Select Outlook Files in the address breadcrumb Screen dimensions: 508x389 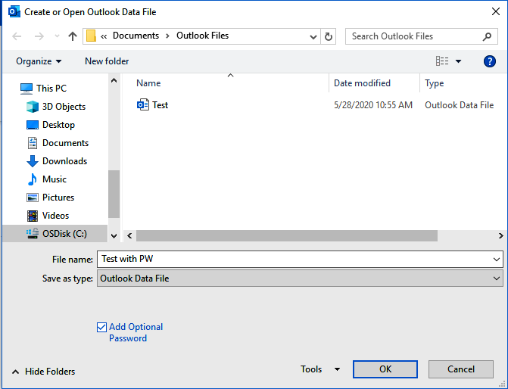tap(202, 36)
